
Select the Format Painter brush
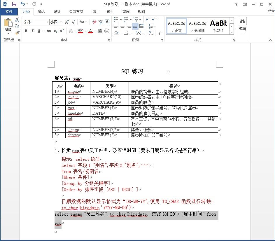coord(17,33)
